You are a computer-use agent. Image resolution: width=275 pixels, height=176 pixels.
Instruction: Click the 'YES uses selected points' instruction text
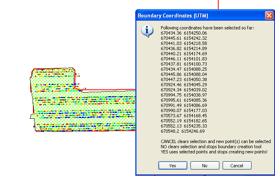(214, 152)
